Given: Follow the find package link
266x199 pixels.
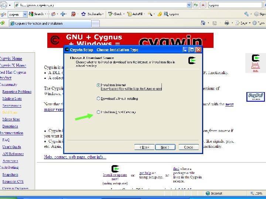Looking at the screenshot, I should pos(176,169).
